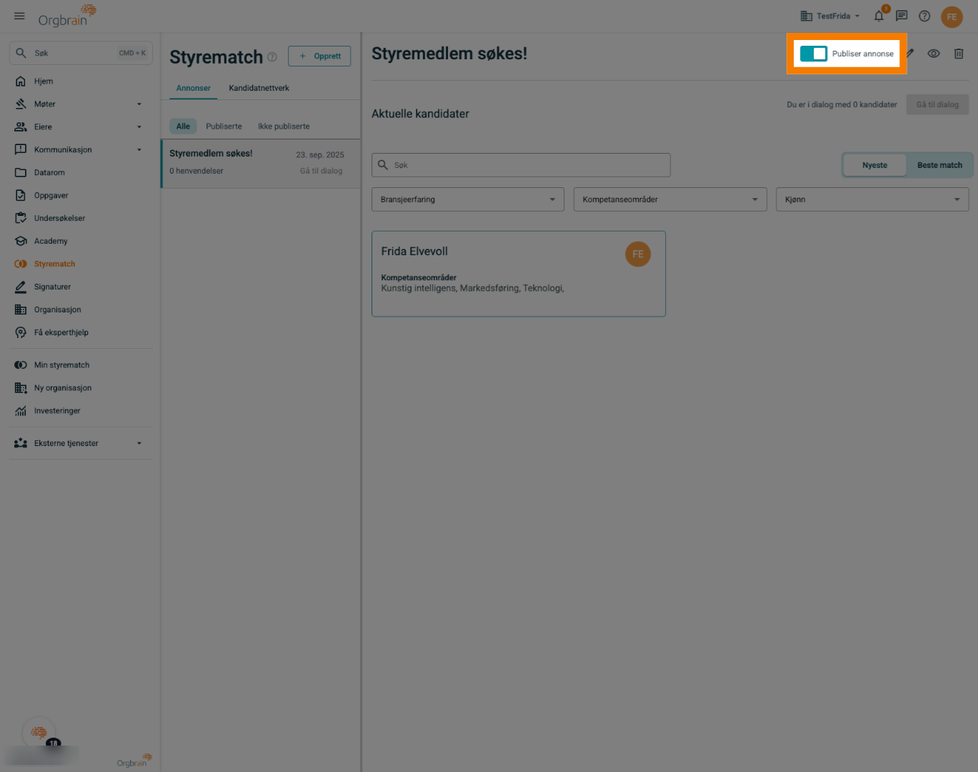The image size is (978, 772).
Task: Toggle the Publiser annonse switch
Action: (x=814, y=54)
